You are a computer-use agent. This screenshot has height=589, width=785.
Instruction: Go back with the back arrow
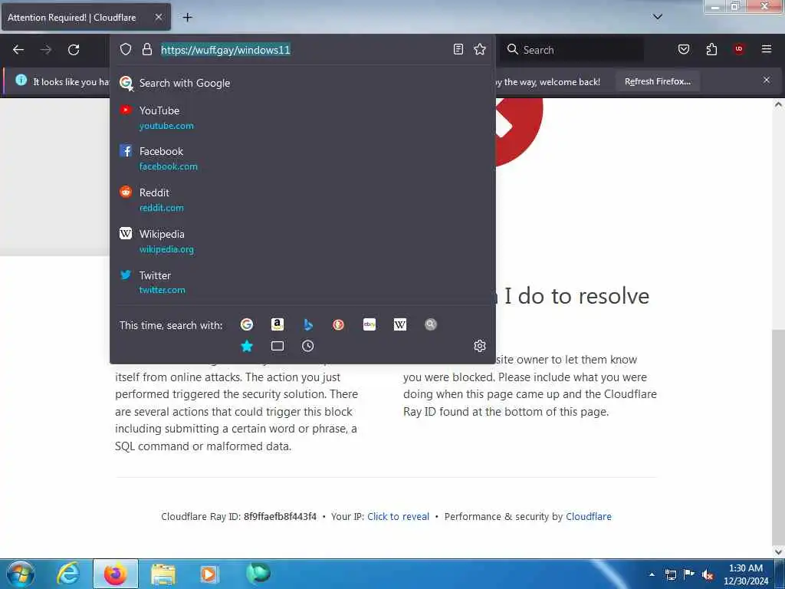point(18,50)
